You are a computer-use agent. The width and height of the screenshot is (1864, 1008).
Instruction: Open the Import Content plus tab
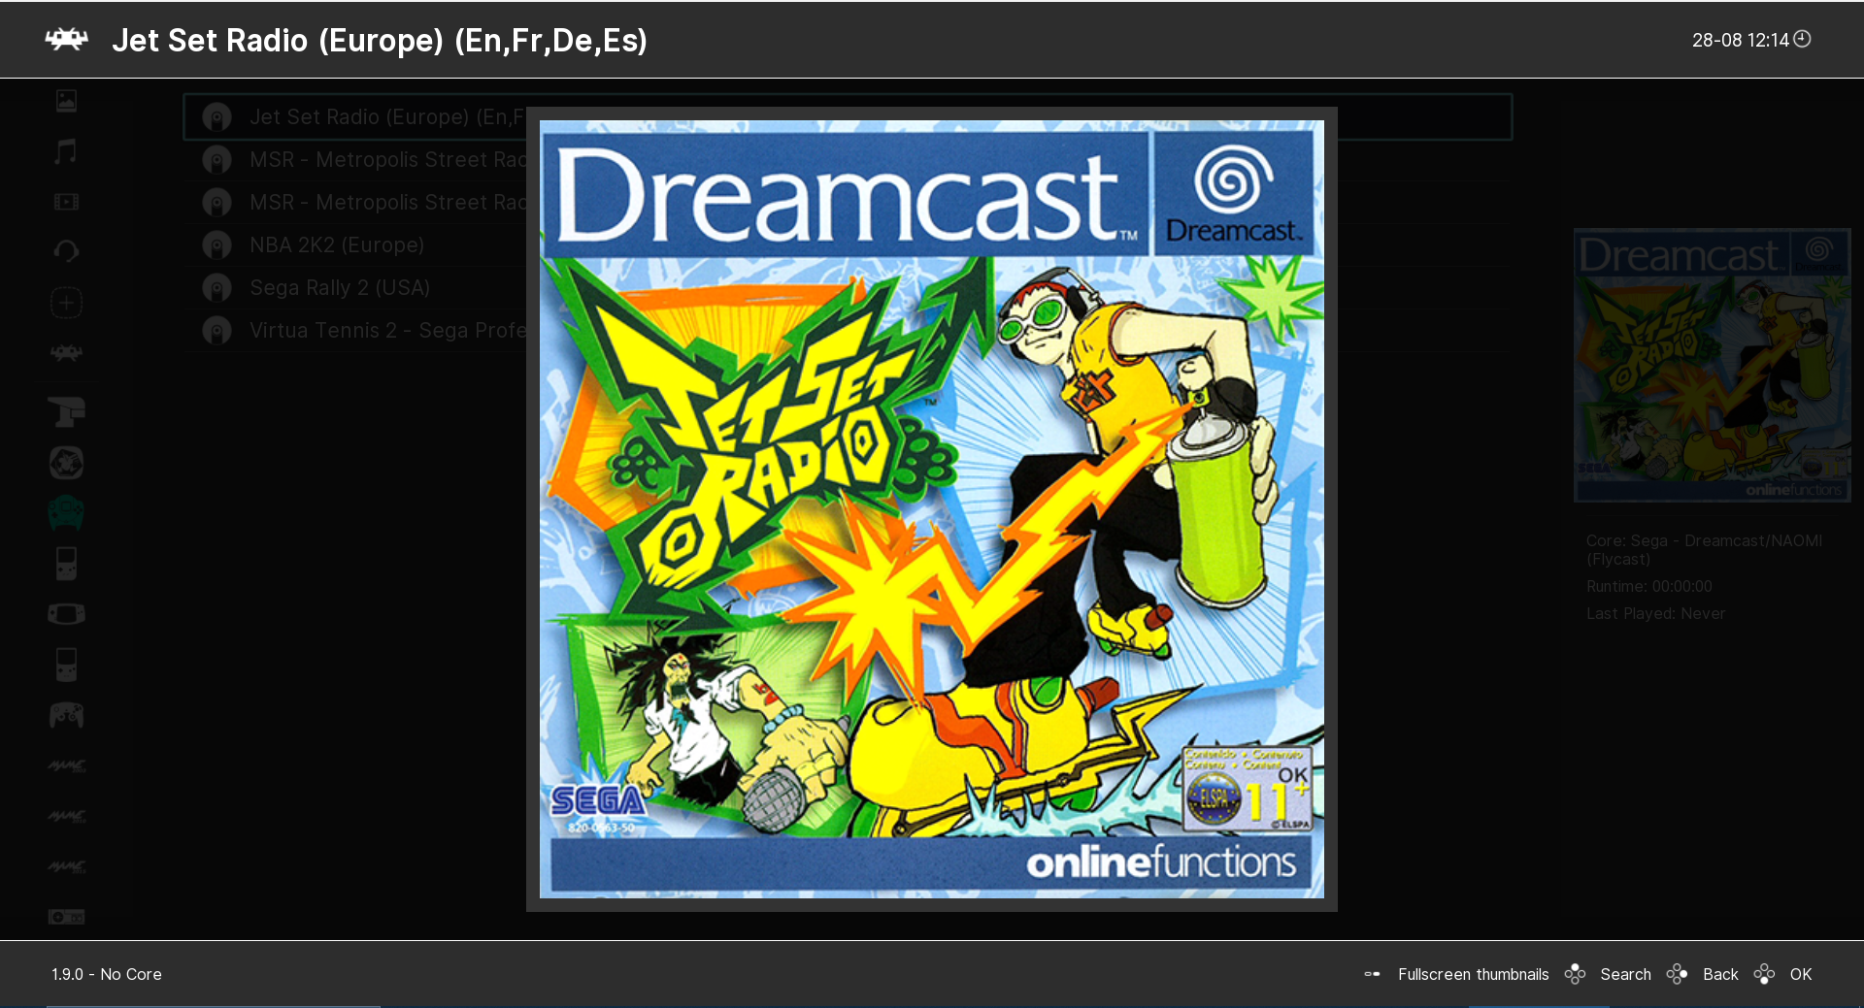pos(66,303)
